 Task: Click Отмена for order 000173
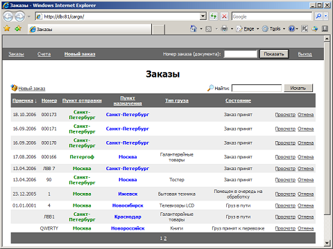point(305,115)
